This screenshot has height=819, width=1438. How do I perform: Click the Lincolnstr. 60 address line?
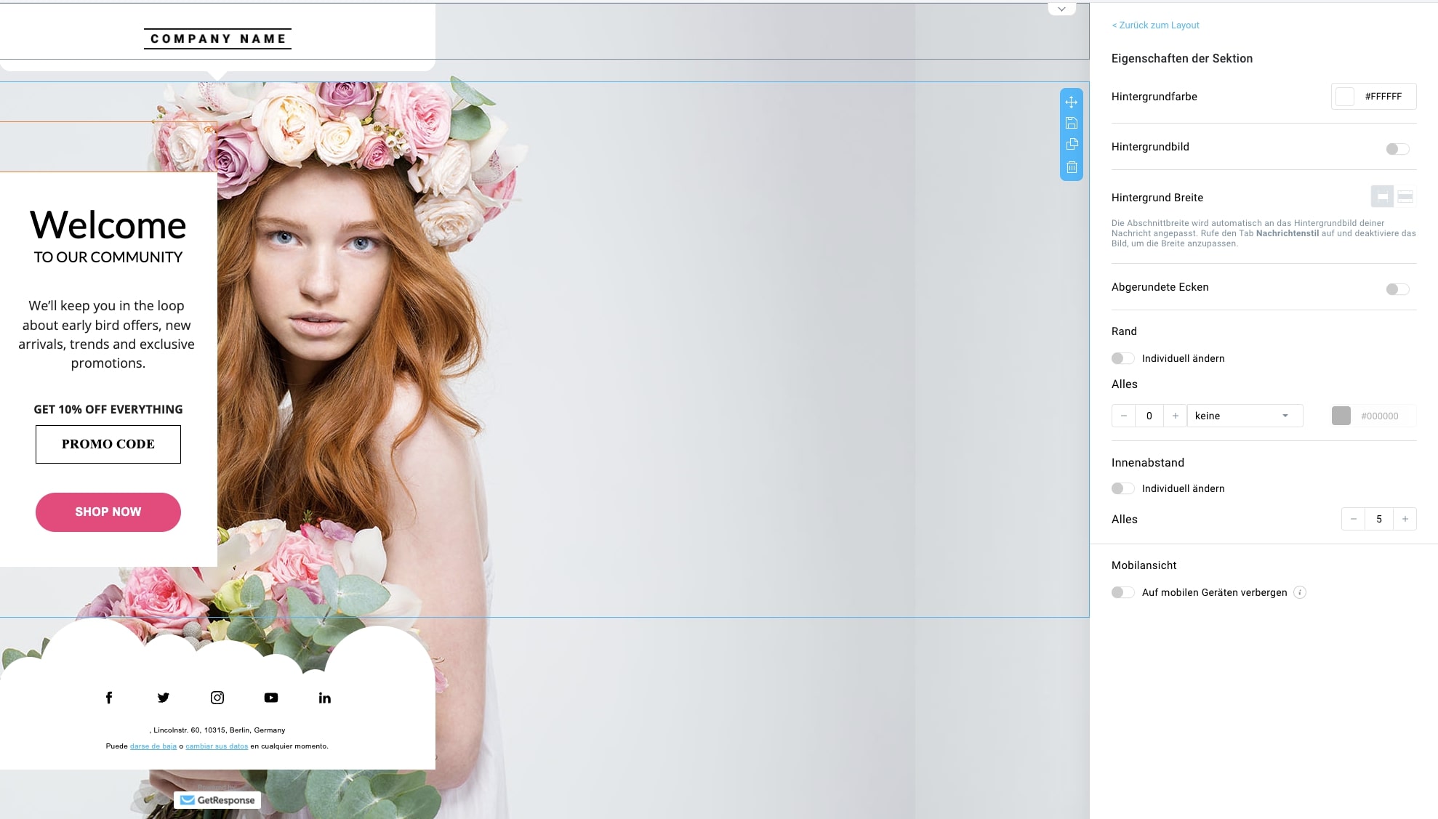click(217, 730)
